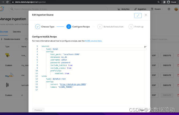
Task: Click the 'password: password' line
Action: tap(60, 63)
